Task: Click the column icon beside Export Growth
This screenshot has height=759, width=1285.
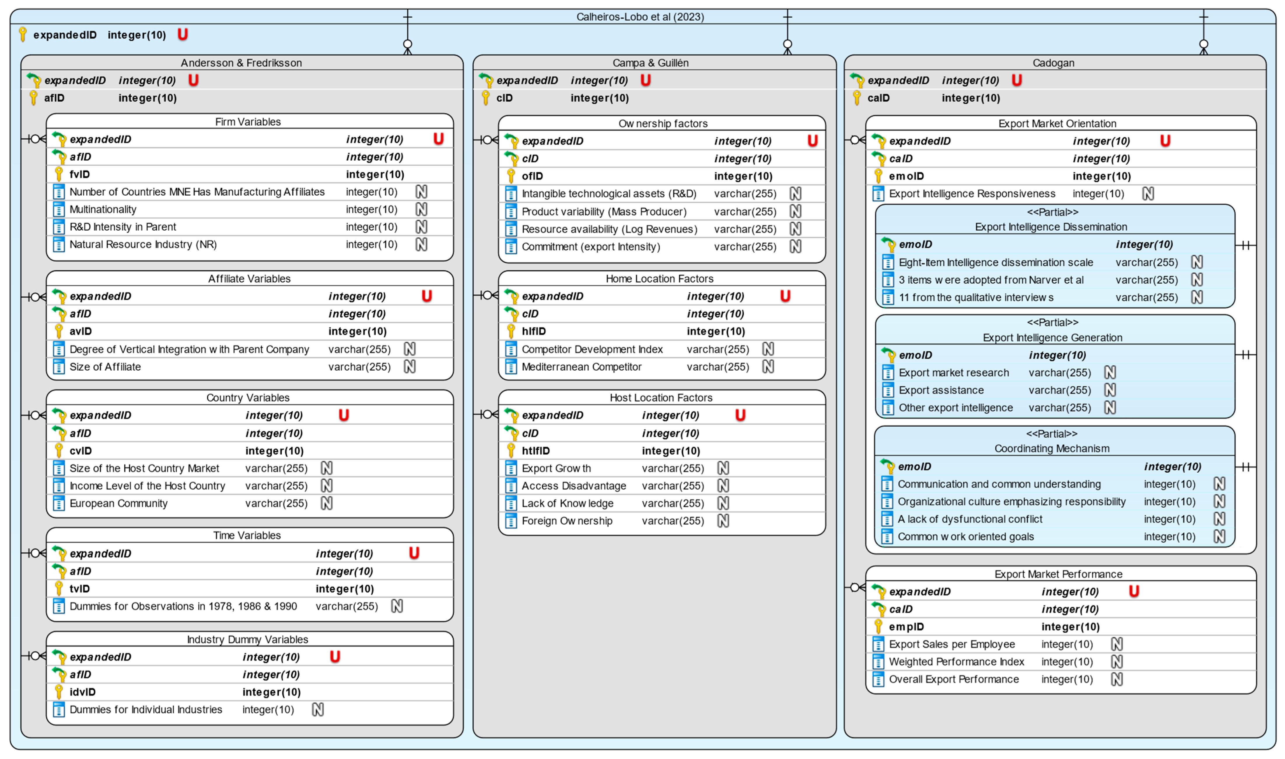Action: 510,468
